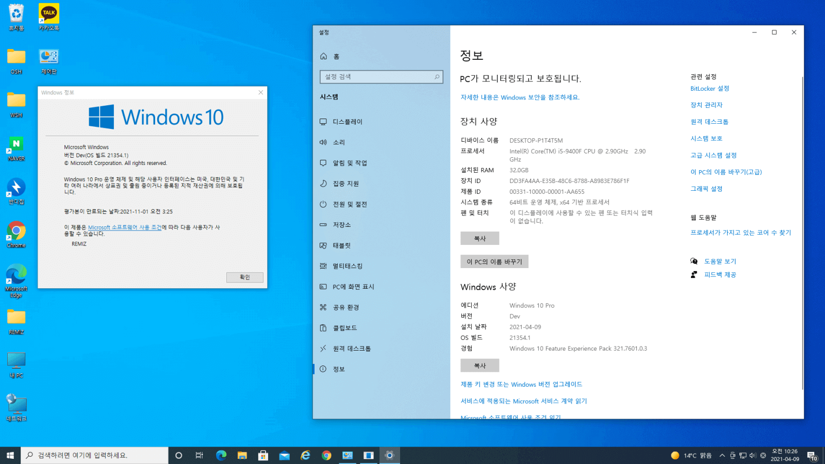Open the Remote Desktop related link
This screenshot has width=825, height=464.
coord(709,122)
